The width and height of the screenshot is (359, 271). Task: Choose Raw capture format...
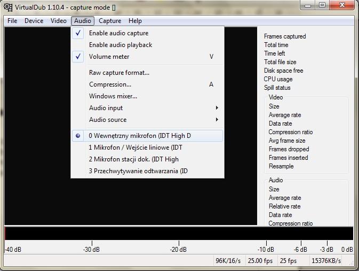[x=147, y=73]
